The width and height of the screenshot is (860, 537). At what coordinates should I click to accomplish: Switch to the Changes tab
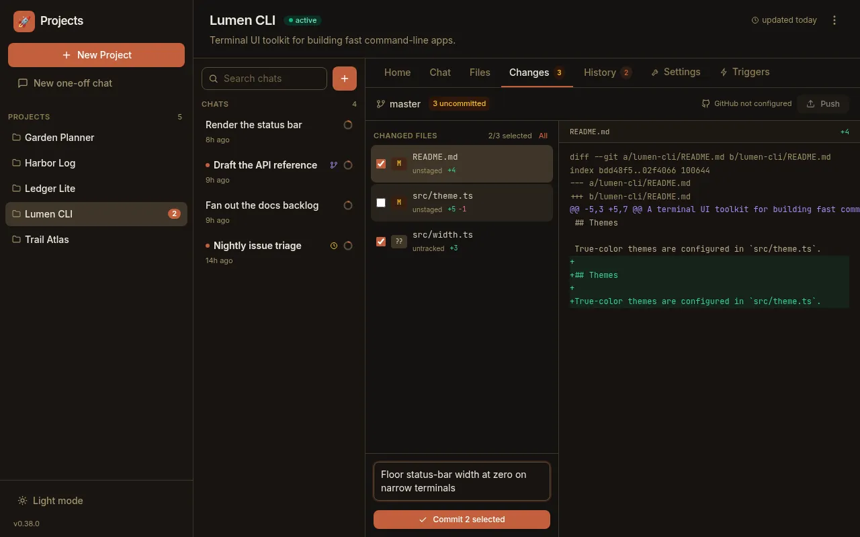coord(537,72)
